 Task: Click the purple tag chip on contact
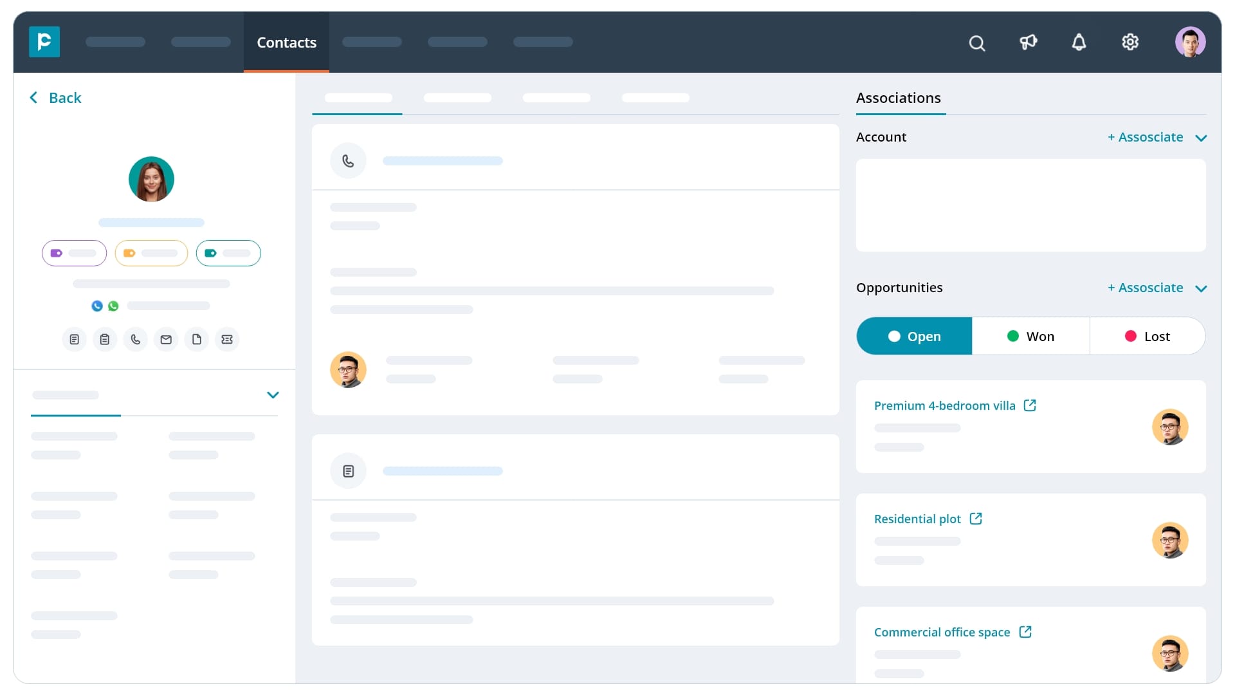point(74,253)
